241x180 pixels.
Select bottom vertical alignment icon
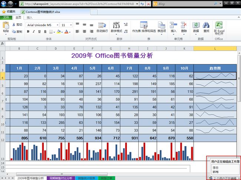point(92,24)
